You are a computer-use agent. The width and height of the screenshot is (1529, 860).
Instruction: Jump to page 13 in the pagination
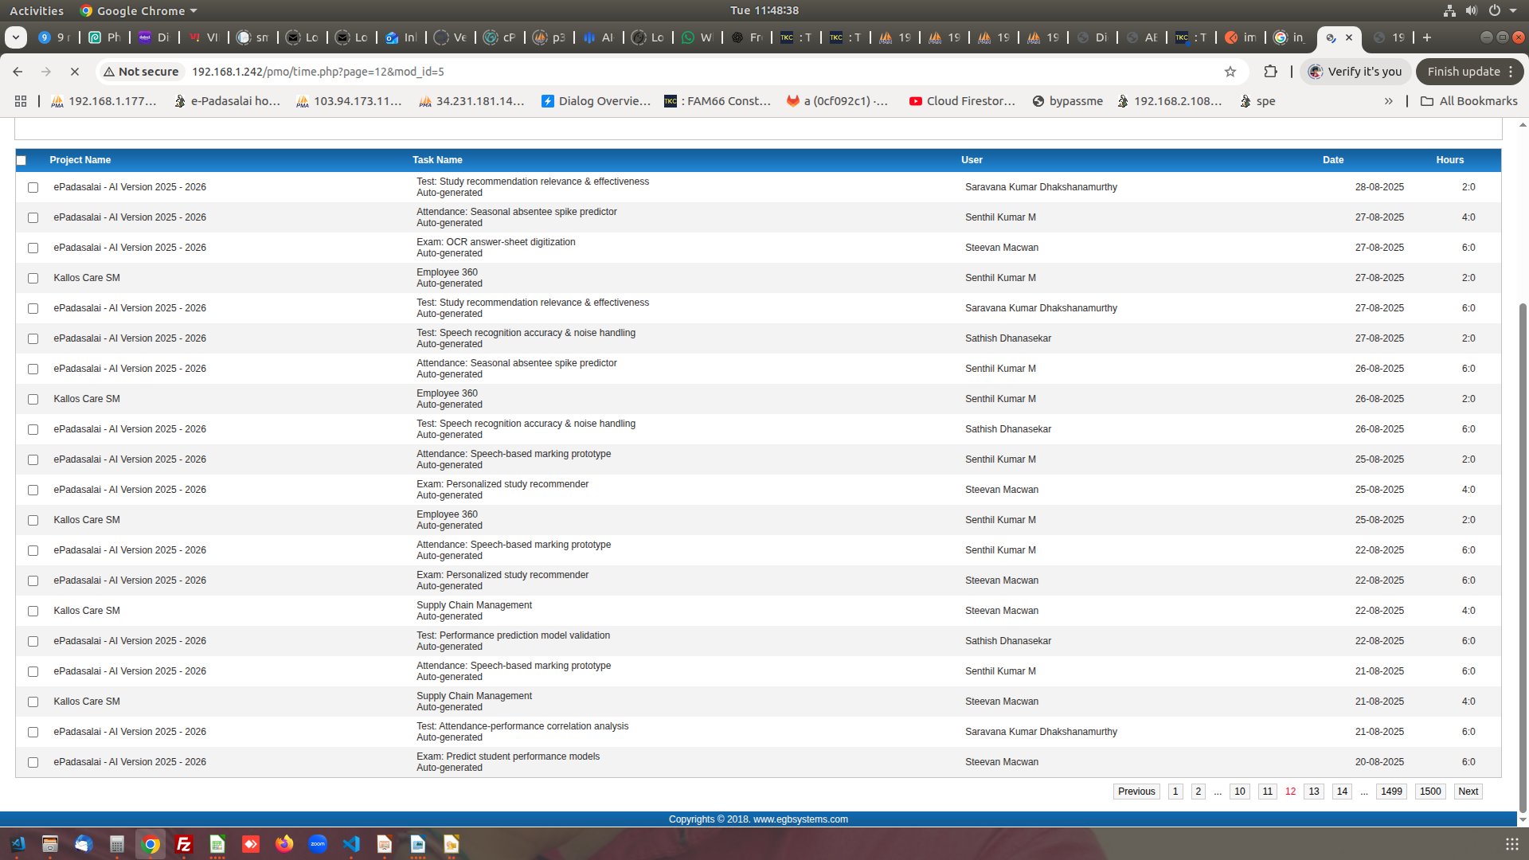click(x=1314, y=792)
